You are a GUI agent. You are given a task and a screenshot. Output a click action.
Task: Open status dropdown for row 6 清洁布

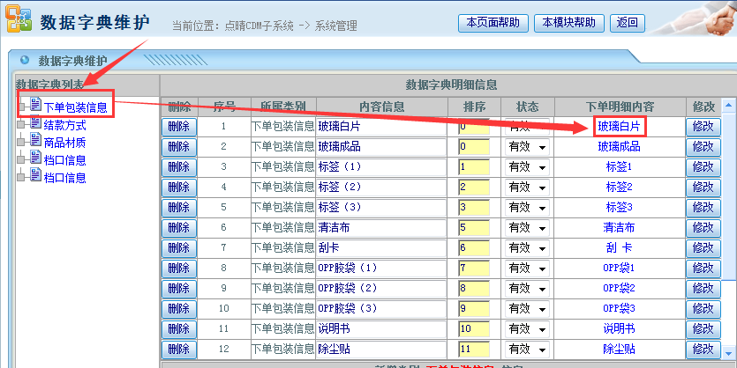tap(527, 228)
